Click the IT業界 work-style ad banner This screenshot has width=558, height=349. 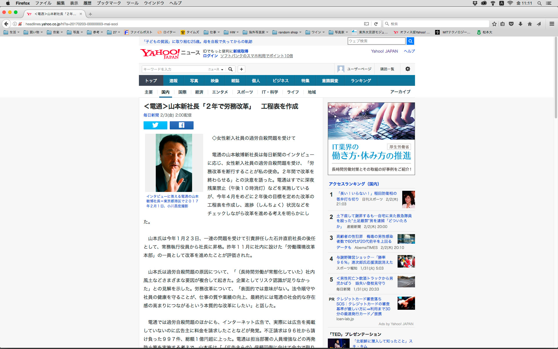pos(371,138)
